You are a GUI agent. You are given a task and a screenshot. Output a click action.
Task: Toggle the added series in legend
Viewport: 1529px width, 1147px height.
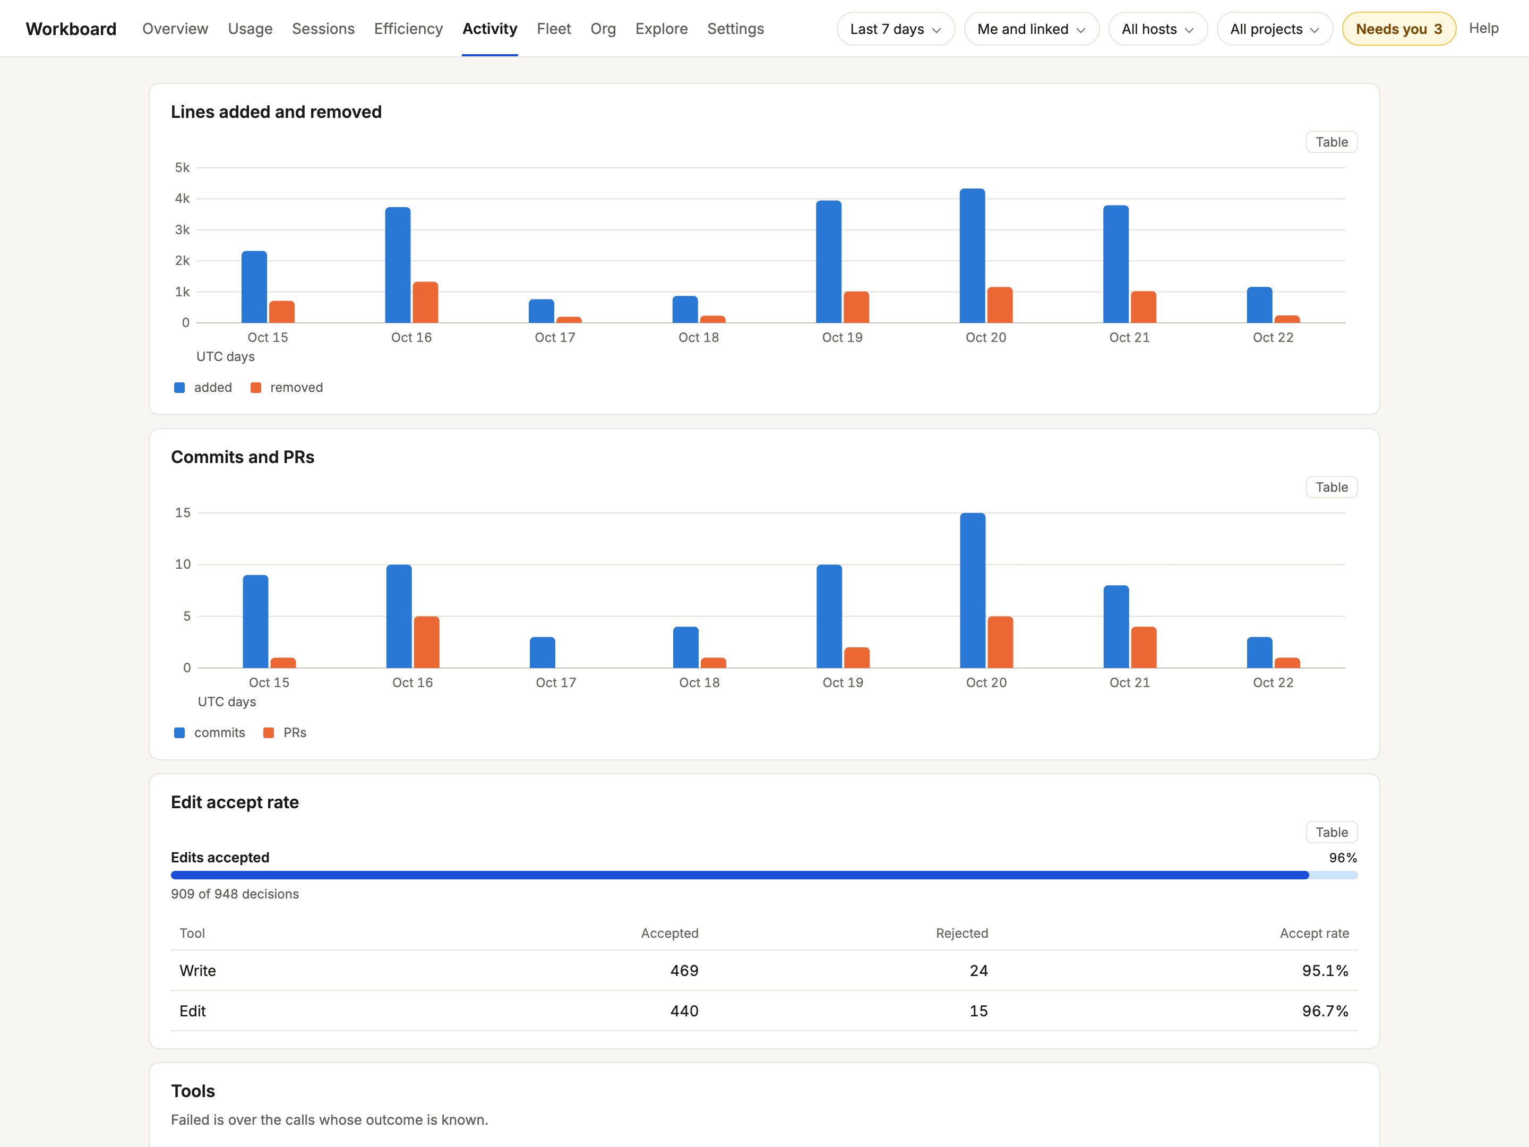click(203, 387)
